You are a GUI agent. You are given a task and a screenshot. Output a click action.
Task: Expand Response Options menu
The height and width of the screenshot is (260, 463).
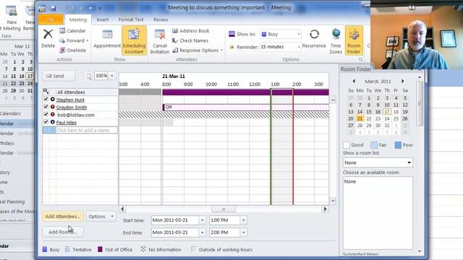coord(197,51)
